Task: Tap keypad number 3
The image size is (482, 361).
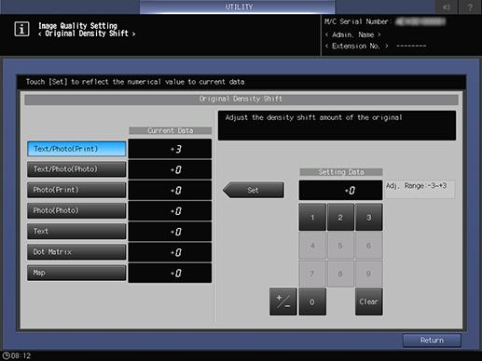Action: [x=368, y=218]
